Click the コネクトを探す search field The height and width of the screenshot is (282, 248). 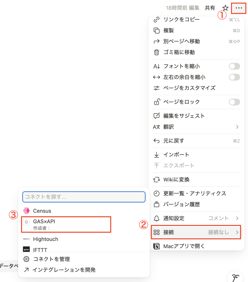pos(84,197)
